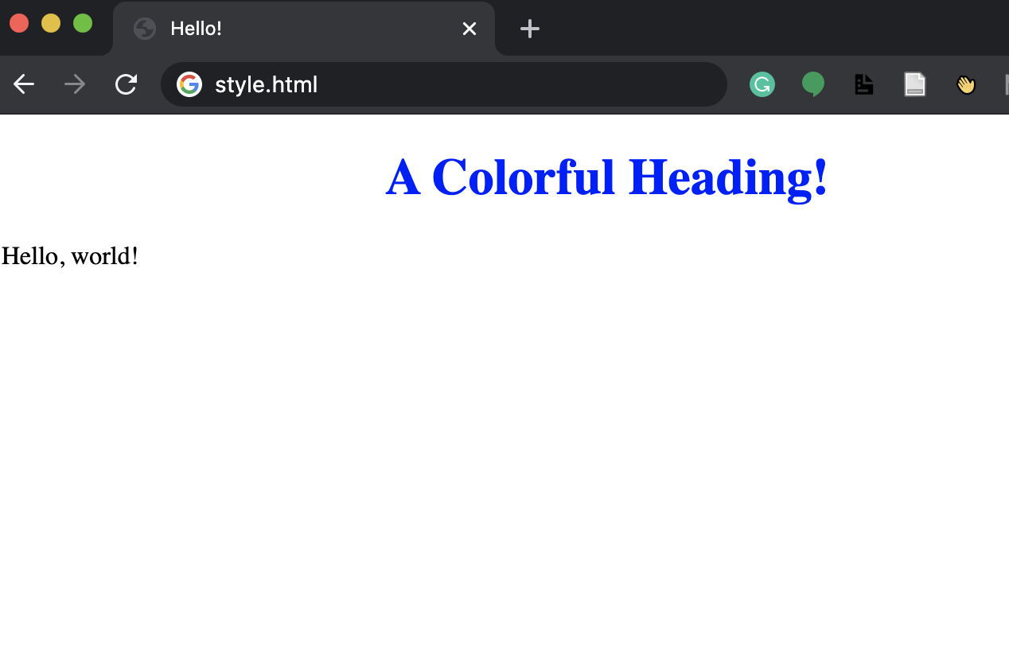
Task: Click the Hello, world! paragraph
Action: tap(69, 256)
